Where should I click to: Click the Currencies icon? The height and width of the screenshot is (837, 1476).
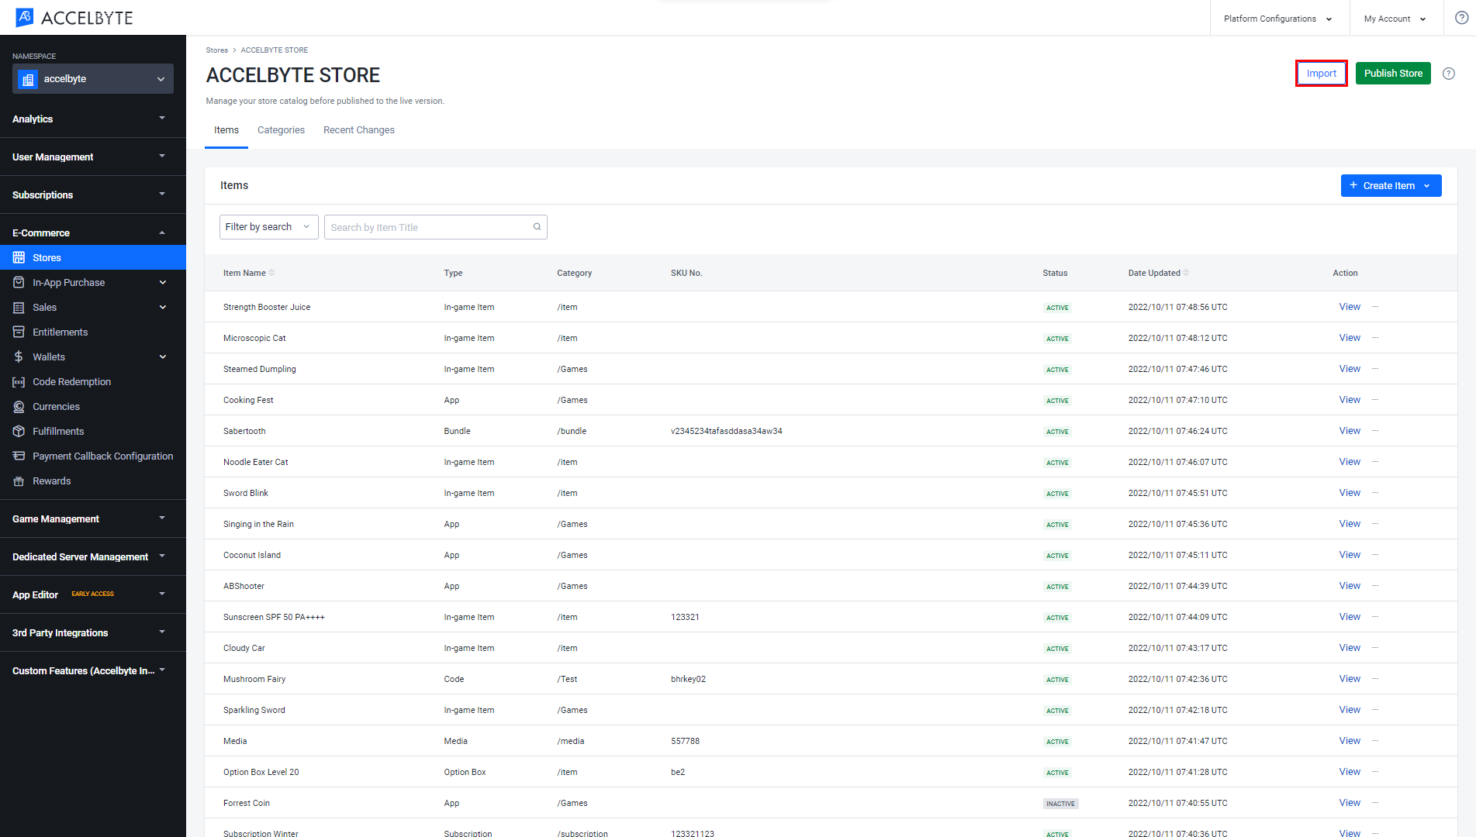coord(19,406)
